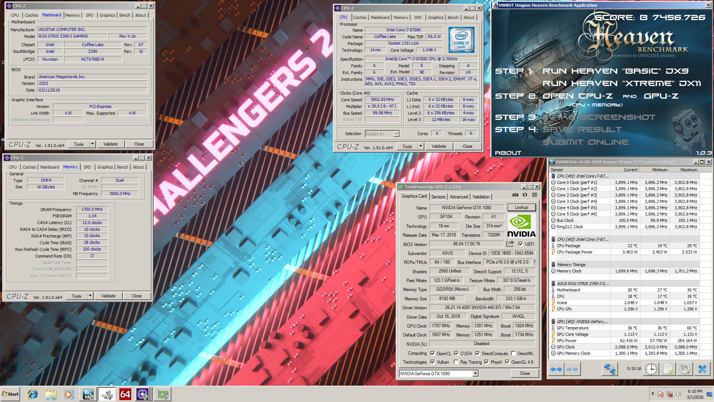Open Windows Explorer folder taskbar icon
Image resolution: width=714 pixels, height=402 pixels.
coord(51,394)
